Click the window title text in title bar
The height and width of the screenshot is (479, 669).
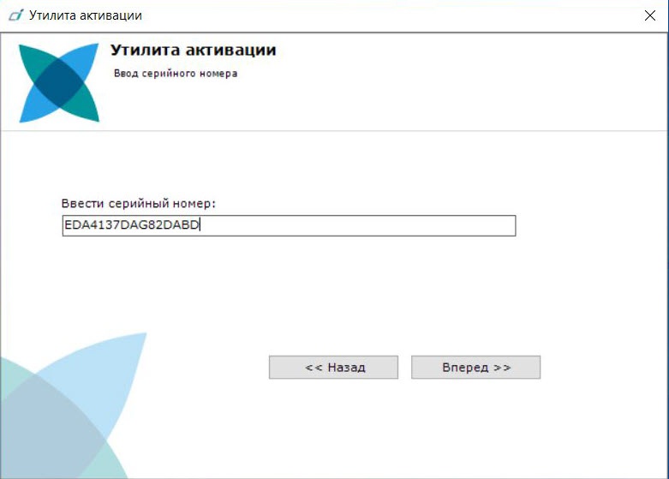click(86, 15)
